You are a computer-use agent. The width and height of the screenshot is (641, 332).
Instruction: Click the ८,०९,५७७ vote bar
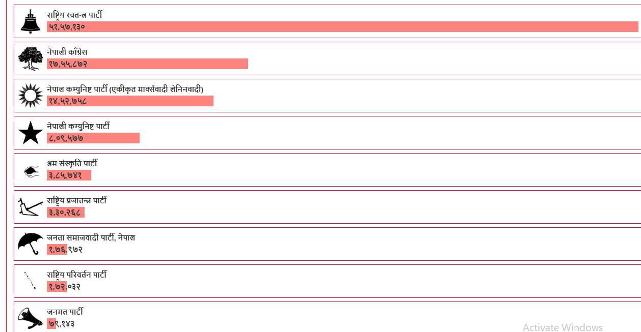click(93, 138)
